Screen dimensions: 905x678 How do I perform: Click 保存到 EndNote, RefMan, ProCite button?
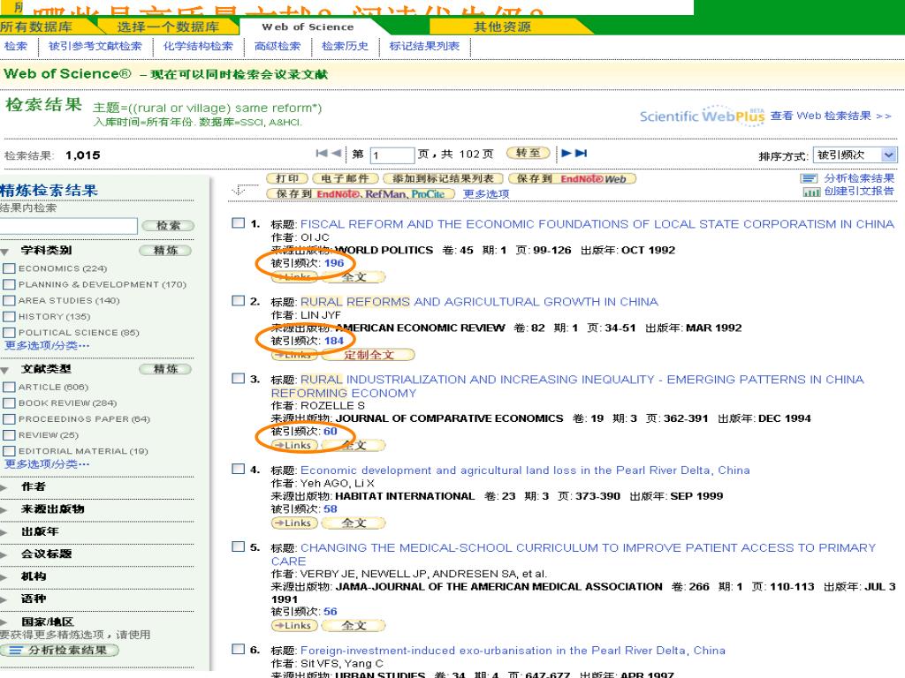tap(361, 194)
